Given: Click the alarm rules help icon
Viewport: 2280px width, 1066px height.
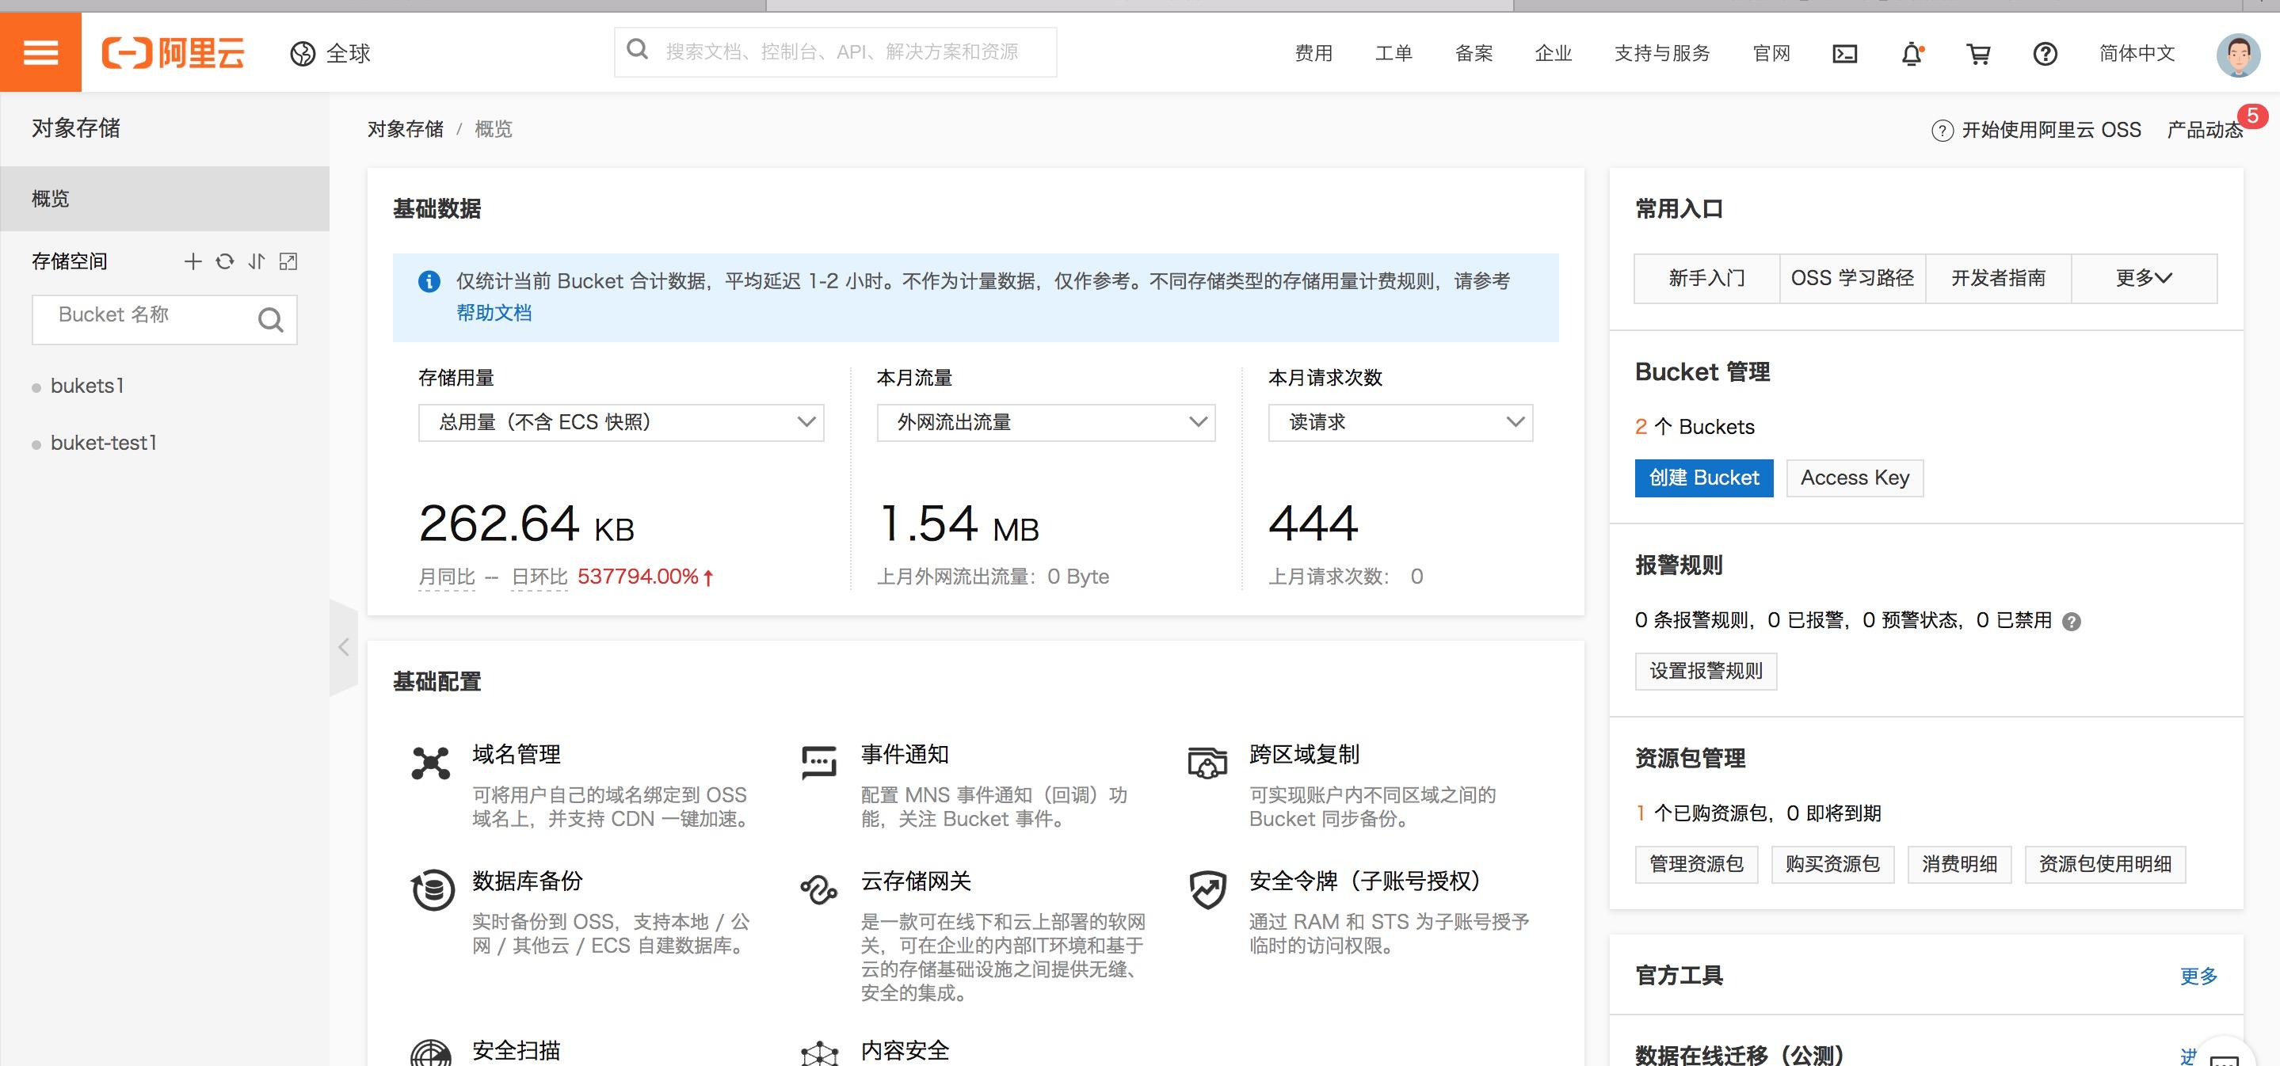Looking at the screenshot, I should point(2071,621).
